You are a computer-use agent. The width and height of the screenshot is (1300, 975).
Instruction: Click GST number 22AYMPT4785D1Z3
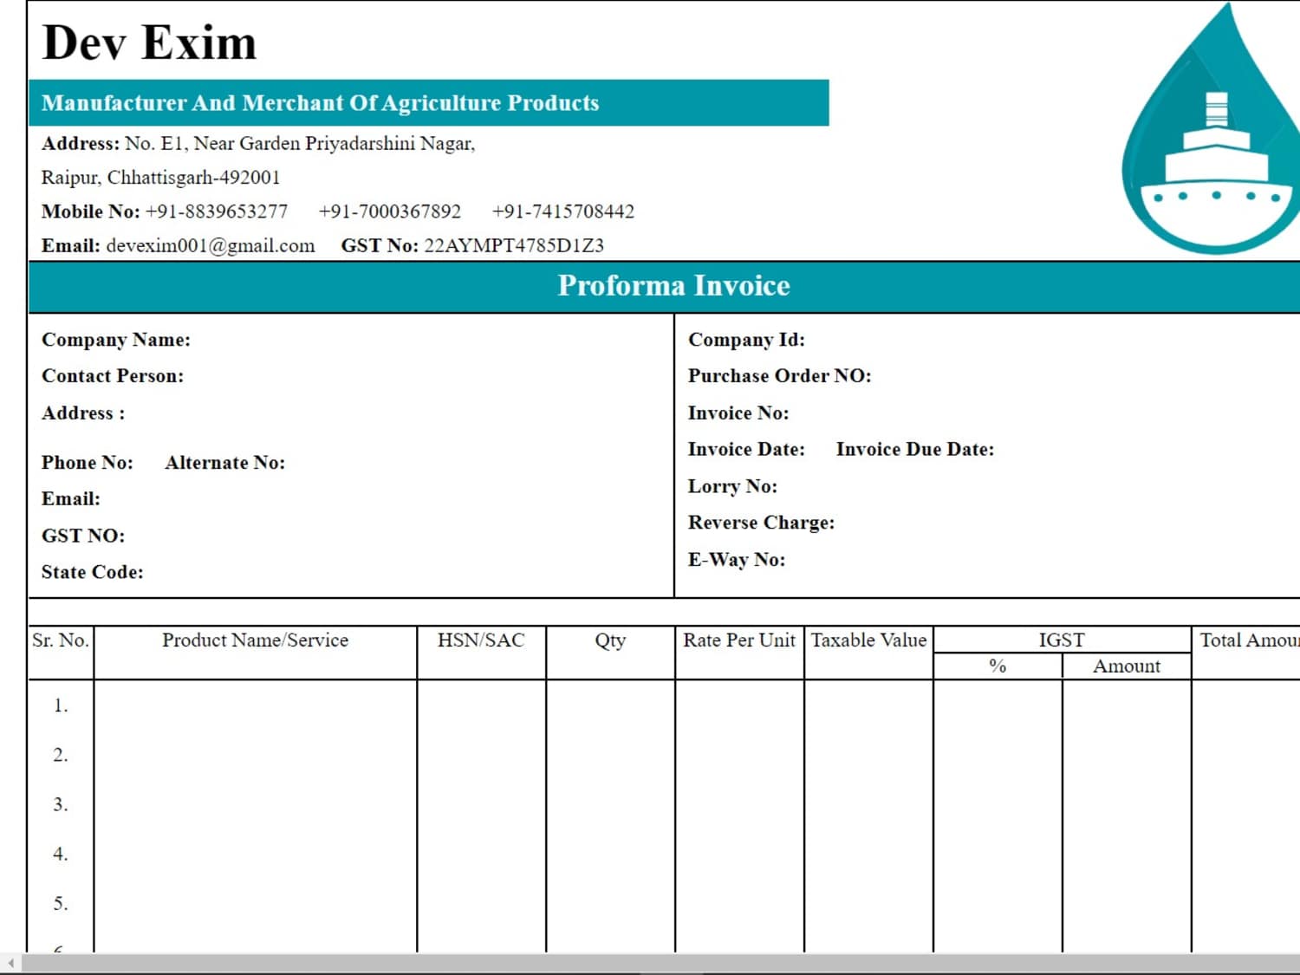pos(514,246)
